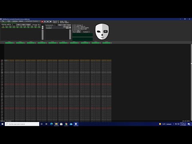This screenshot has height=144, width=192.
Task: Click the Pattern Matrix Del button
Action: pos(24,25)
